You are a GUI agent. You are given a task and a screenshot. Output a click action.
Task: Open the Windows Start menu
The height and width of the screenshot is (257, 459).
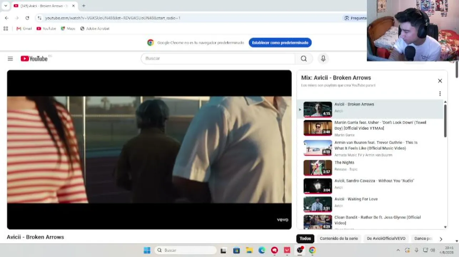click(x=147, y=250)
